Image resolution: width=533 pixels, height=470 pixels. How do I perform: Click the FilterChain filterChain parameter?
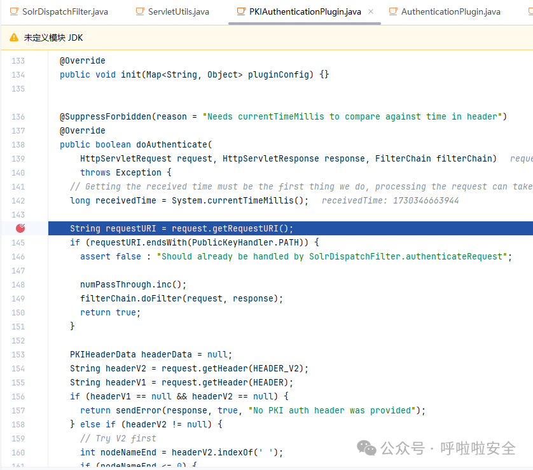(433, 159)
